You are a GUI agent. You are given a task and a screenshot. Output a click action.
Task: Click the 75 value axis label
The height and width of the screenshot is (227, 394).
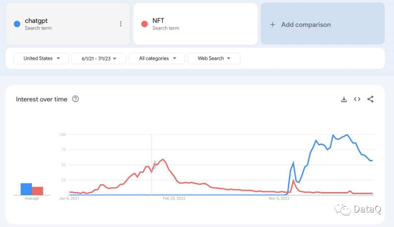tap(63, 150)
